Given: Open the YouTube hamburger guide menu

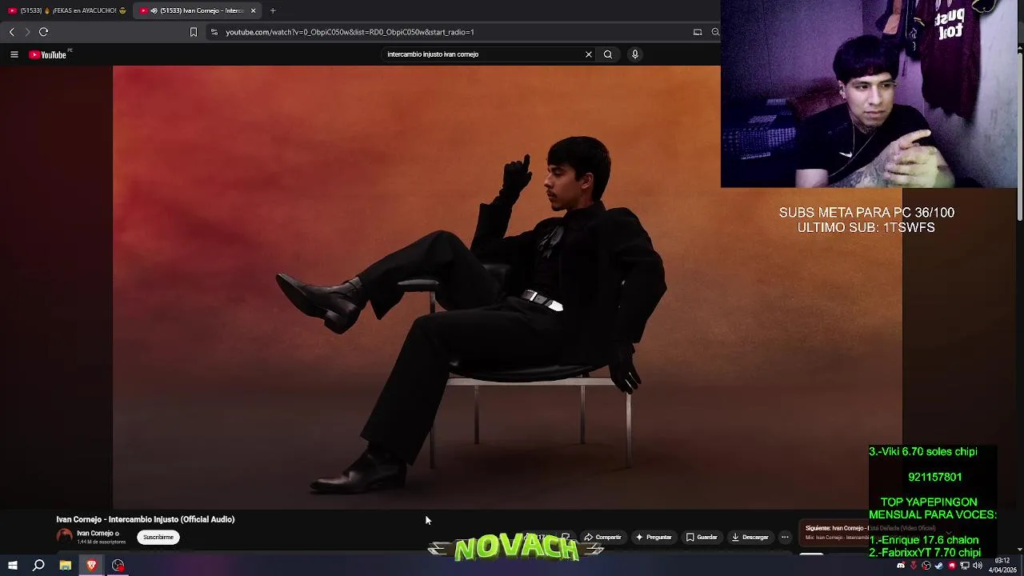Looking at the screenshot, I should tap(14, 54).
